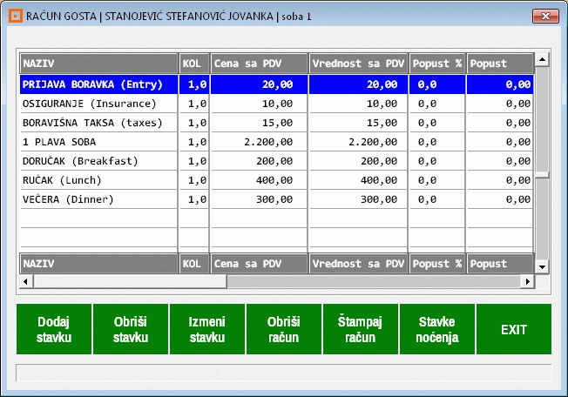The height and width of the screenshot is (397, 568).
Task: Click the top Popust % header
Action: [437, 64]
